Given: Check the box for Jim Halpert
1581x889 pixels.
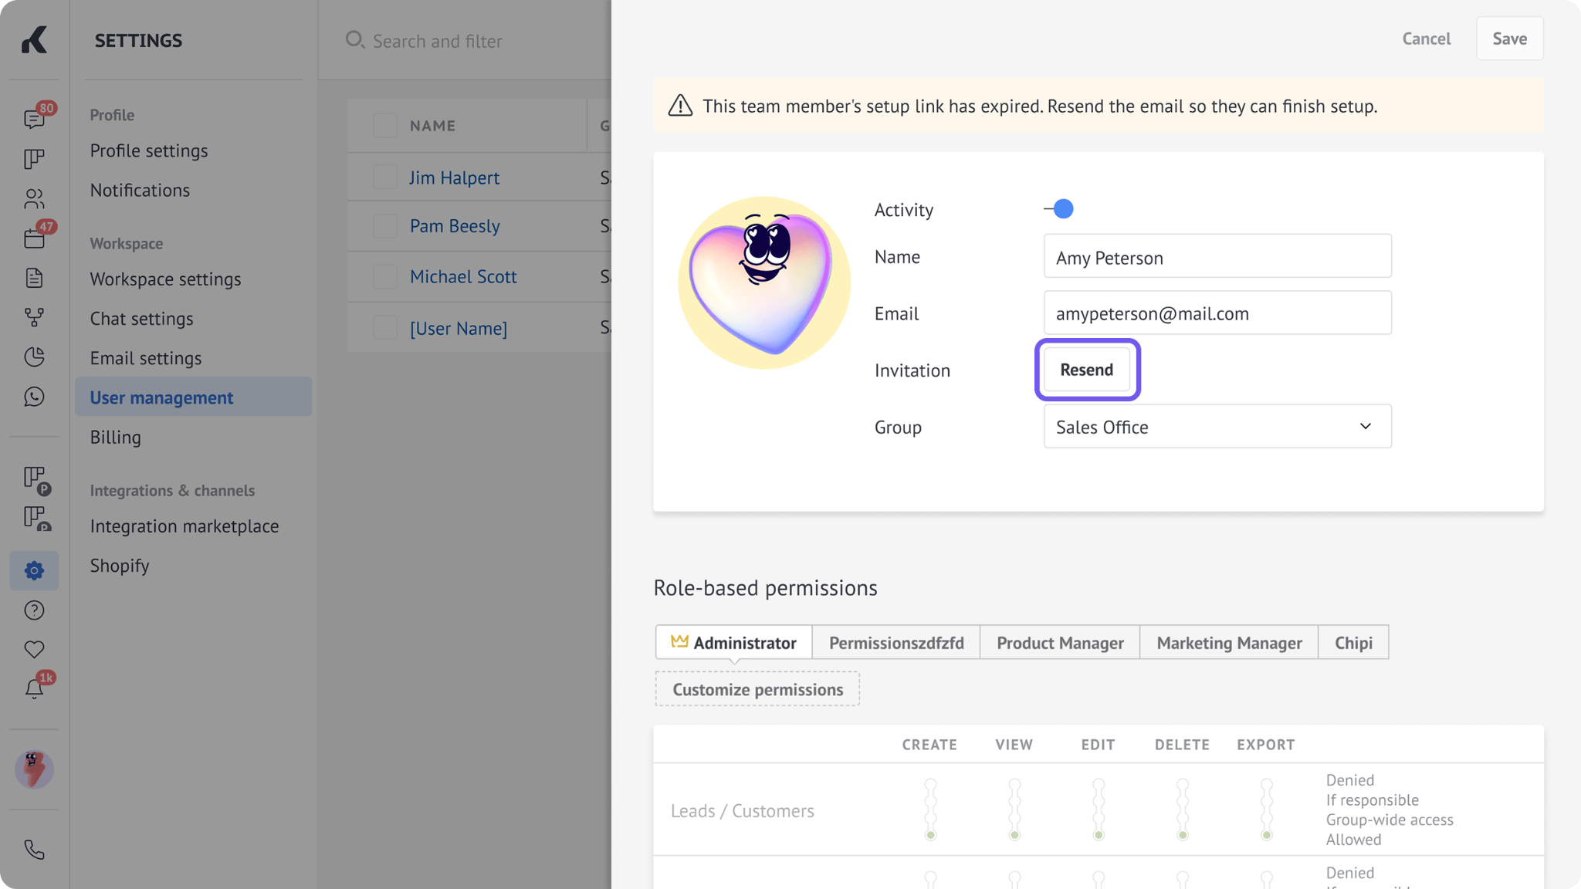Looking at the screenshot, I should (384, 177).
